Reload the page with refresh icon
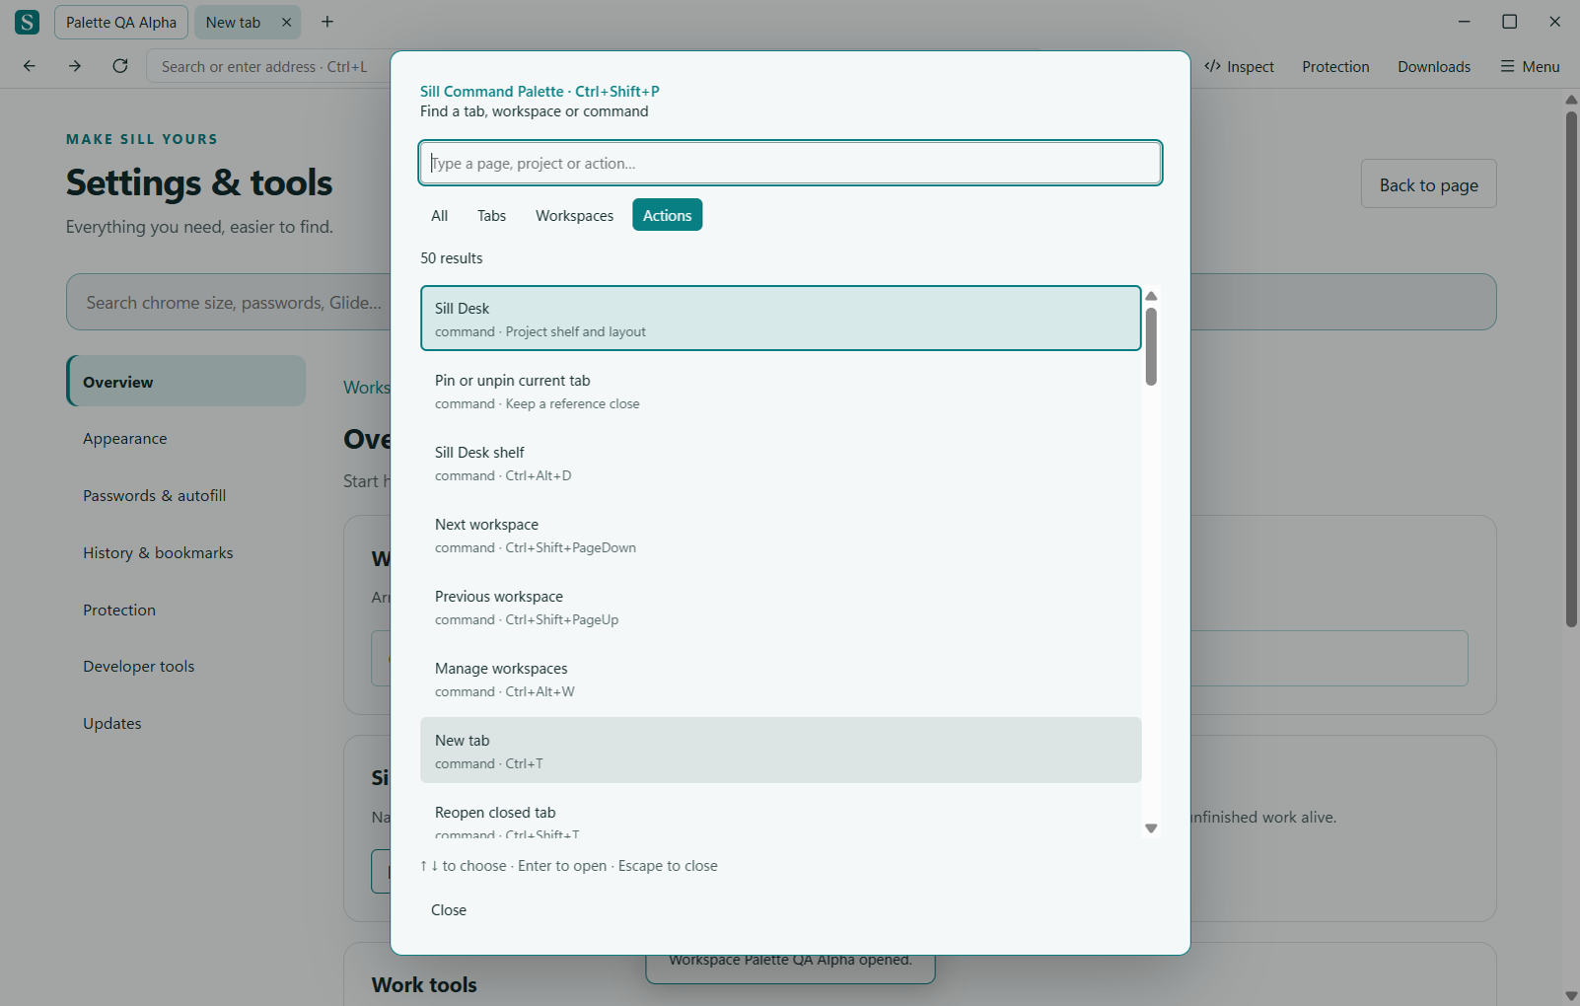The height and width of the screenshot is (1006, 1580). 120,66
